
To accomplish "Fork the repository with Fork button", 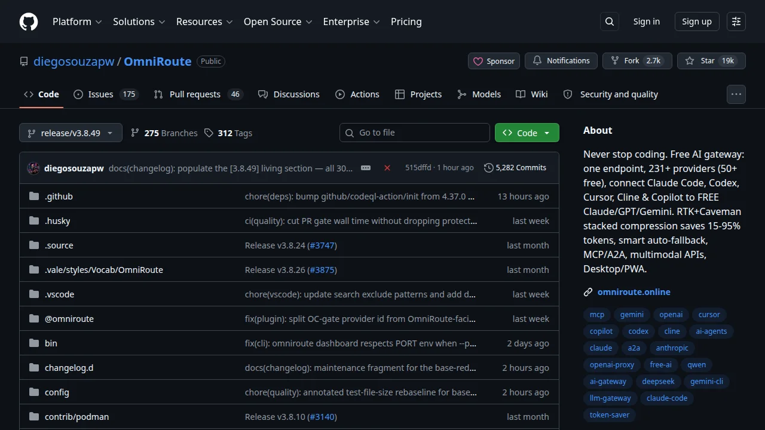I will tap(637, 61).
